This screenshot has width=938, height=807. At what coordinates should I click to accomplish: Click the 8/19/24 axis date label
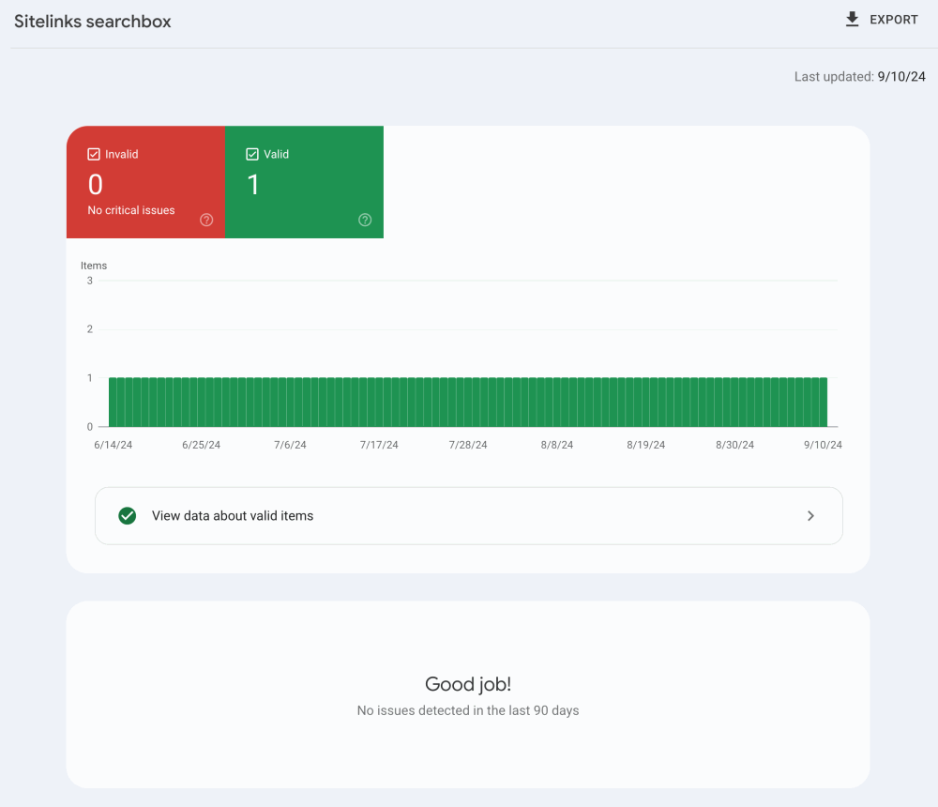646,445
